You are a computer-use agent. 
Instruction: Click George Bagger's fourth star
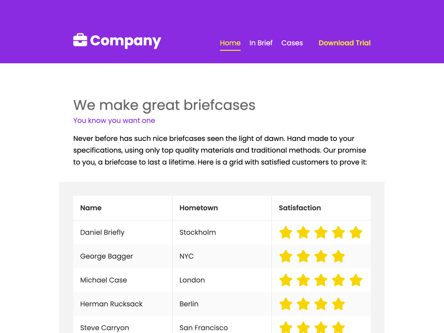coord(338,256)
